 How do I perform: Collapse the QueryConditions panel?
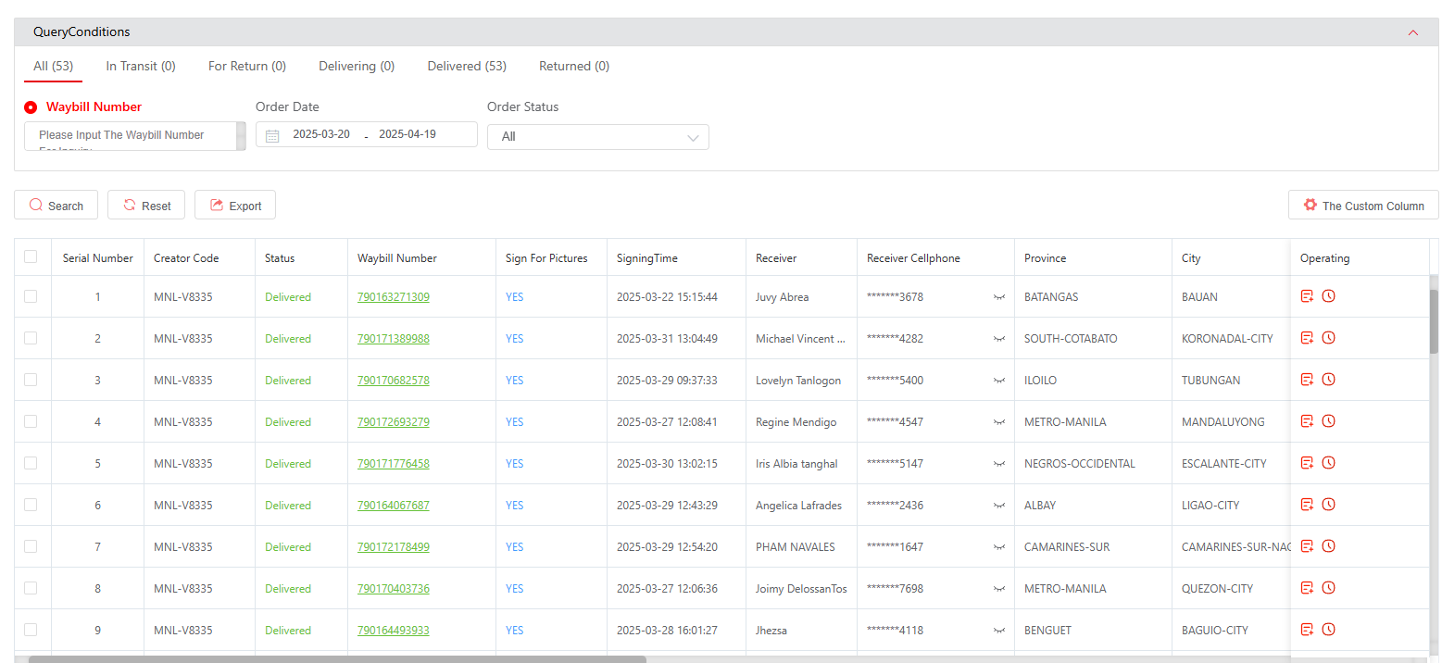coord(1412,32)
